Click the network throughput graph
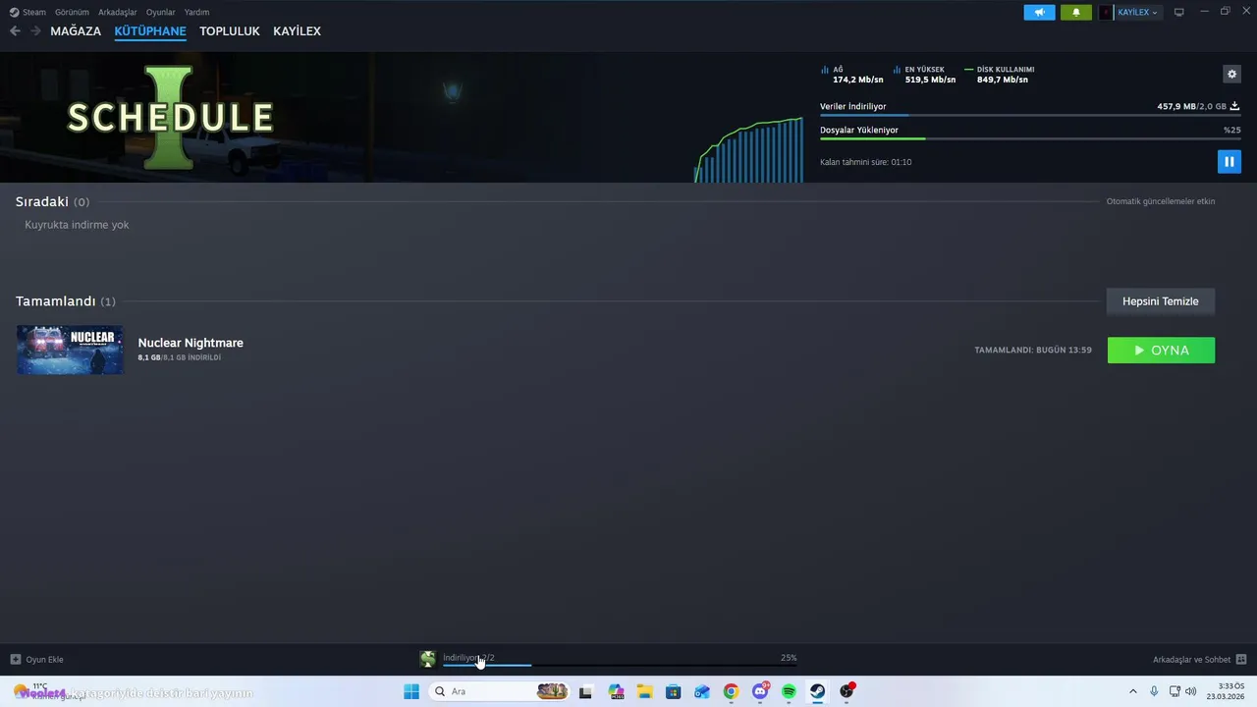 (748, 149)
